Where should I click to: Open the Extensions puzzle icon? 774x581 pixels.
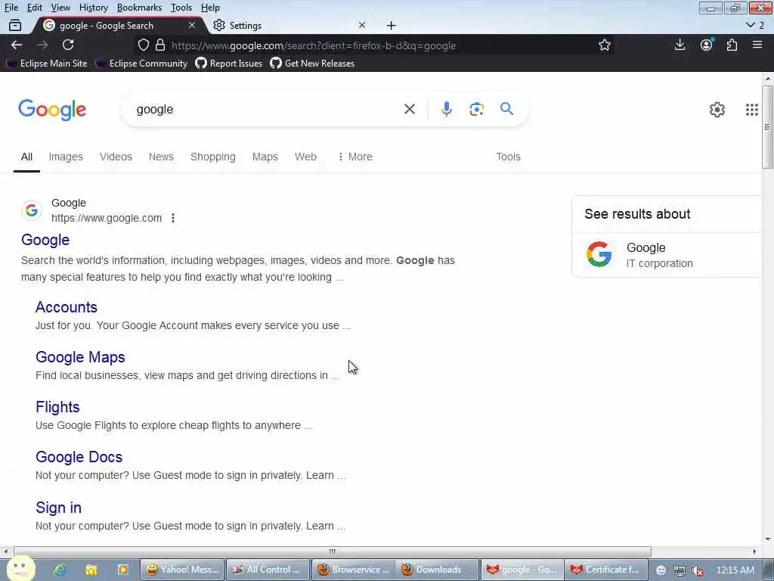tap(732, 45)
